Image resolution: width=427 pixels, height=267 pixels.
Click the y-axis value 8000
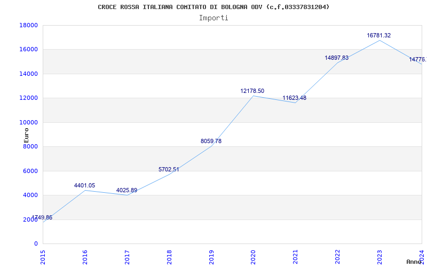[x=30, y=146]
